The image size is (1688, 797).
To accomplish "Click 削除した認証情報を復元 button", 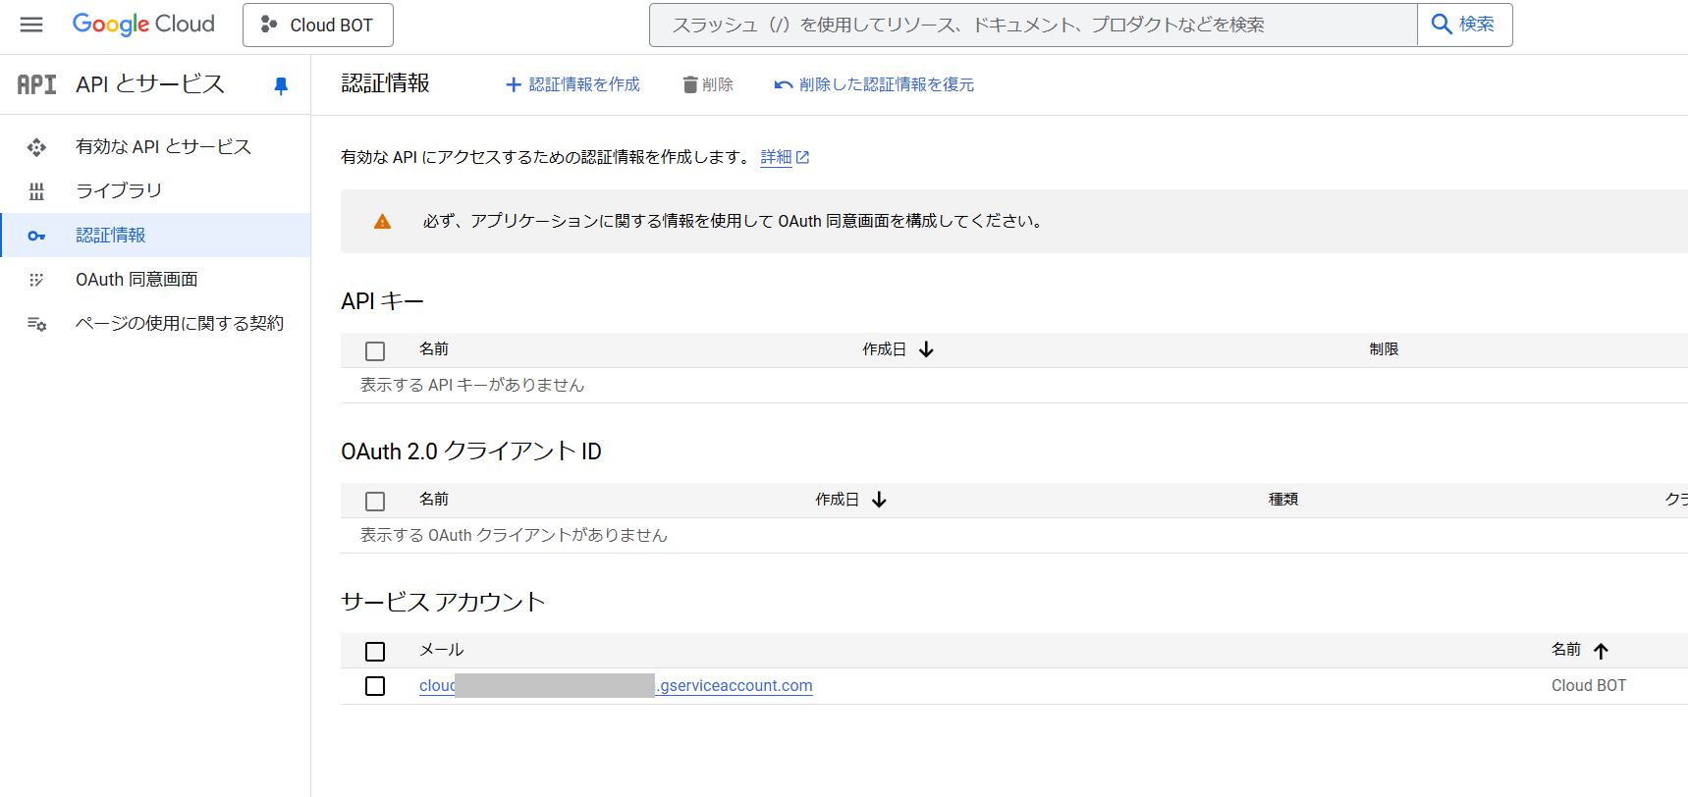I will click(x=874, y=84).
